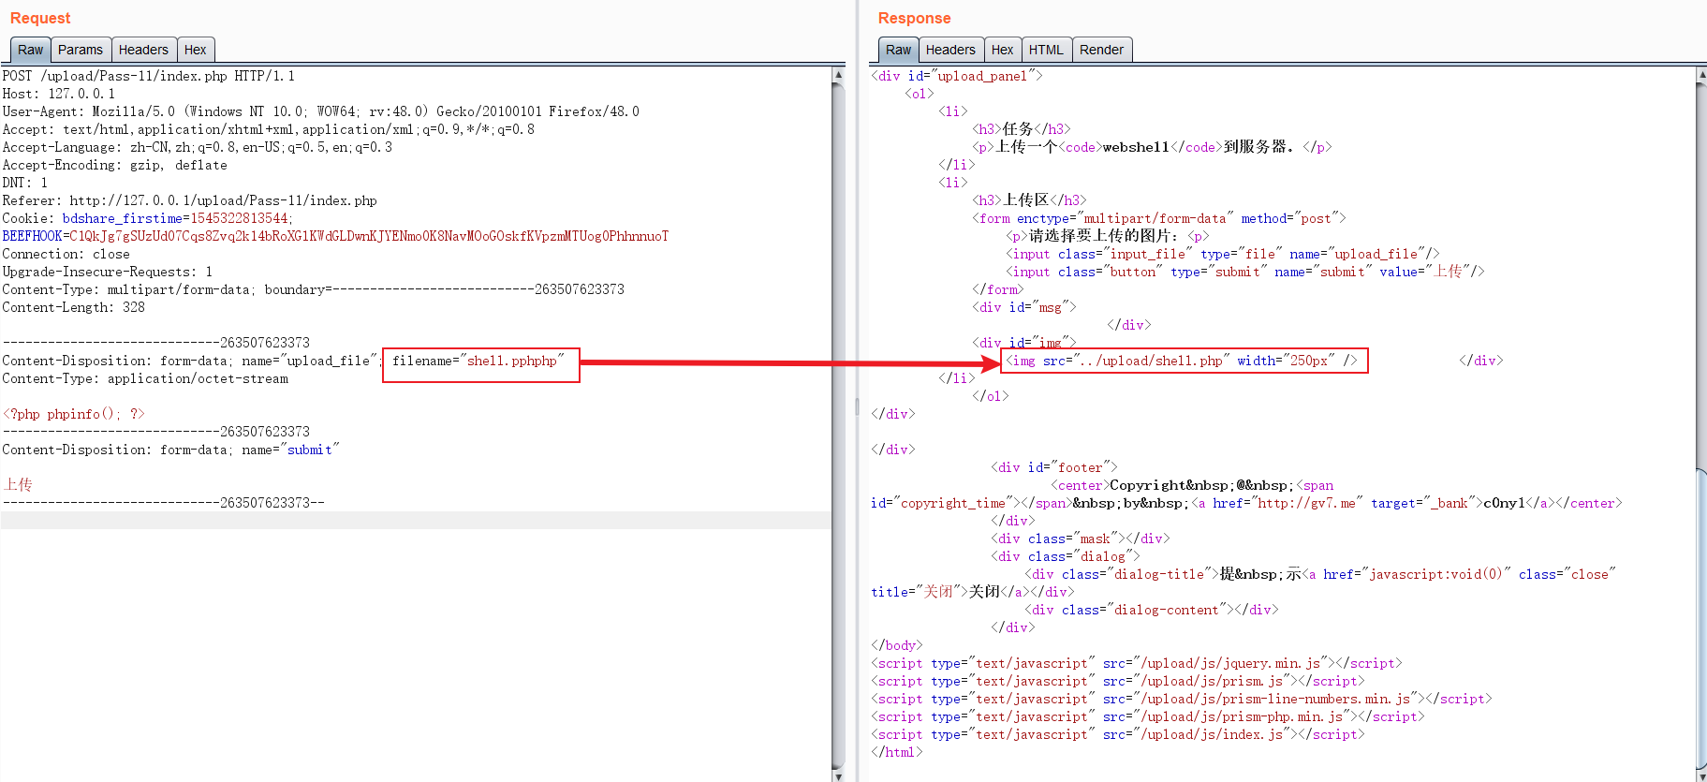Click the div id="msg" line

point(1024,307)
